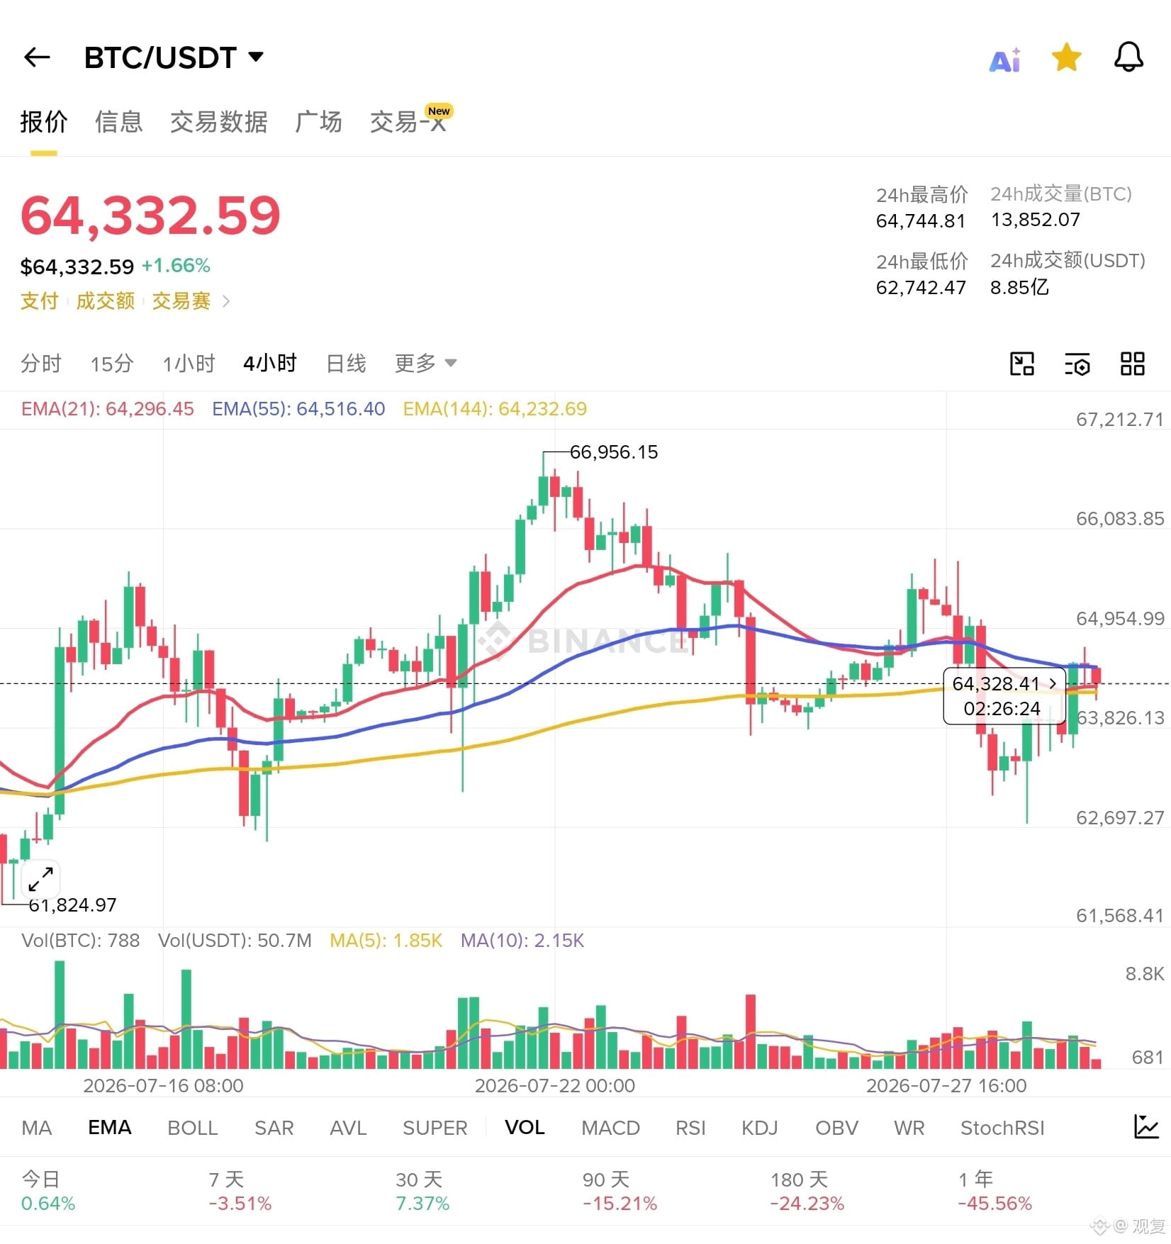
Task: Enable the WR sub-indicator
Action: point(909,1127)
